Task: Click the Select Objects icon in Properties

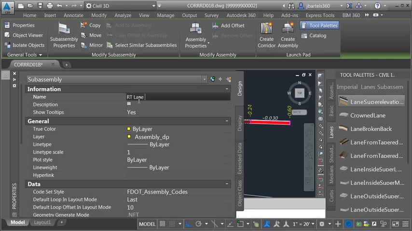Action: click(x=220, y=79)
